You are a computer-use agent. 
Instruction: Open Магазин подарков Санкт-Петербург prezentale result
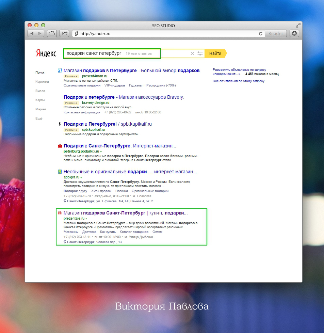point(126,213)
